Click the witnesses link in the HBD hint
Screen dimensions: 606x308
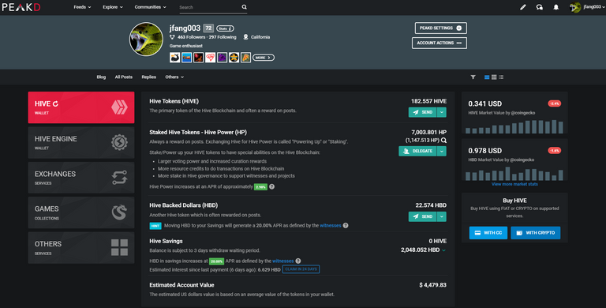point(331,226)
